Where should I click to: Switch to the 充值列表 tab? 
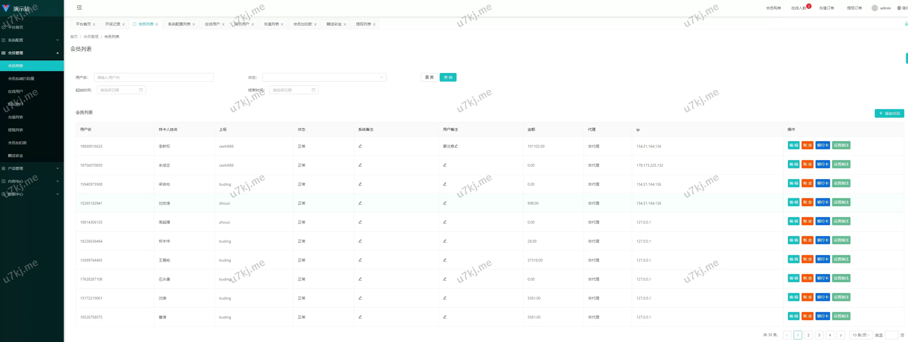click(x=271, y=24)
